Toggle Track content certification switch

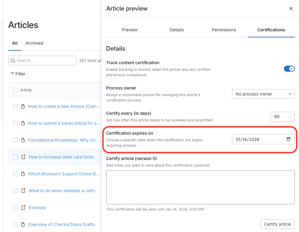[289, 69]
